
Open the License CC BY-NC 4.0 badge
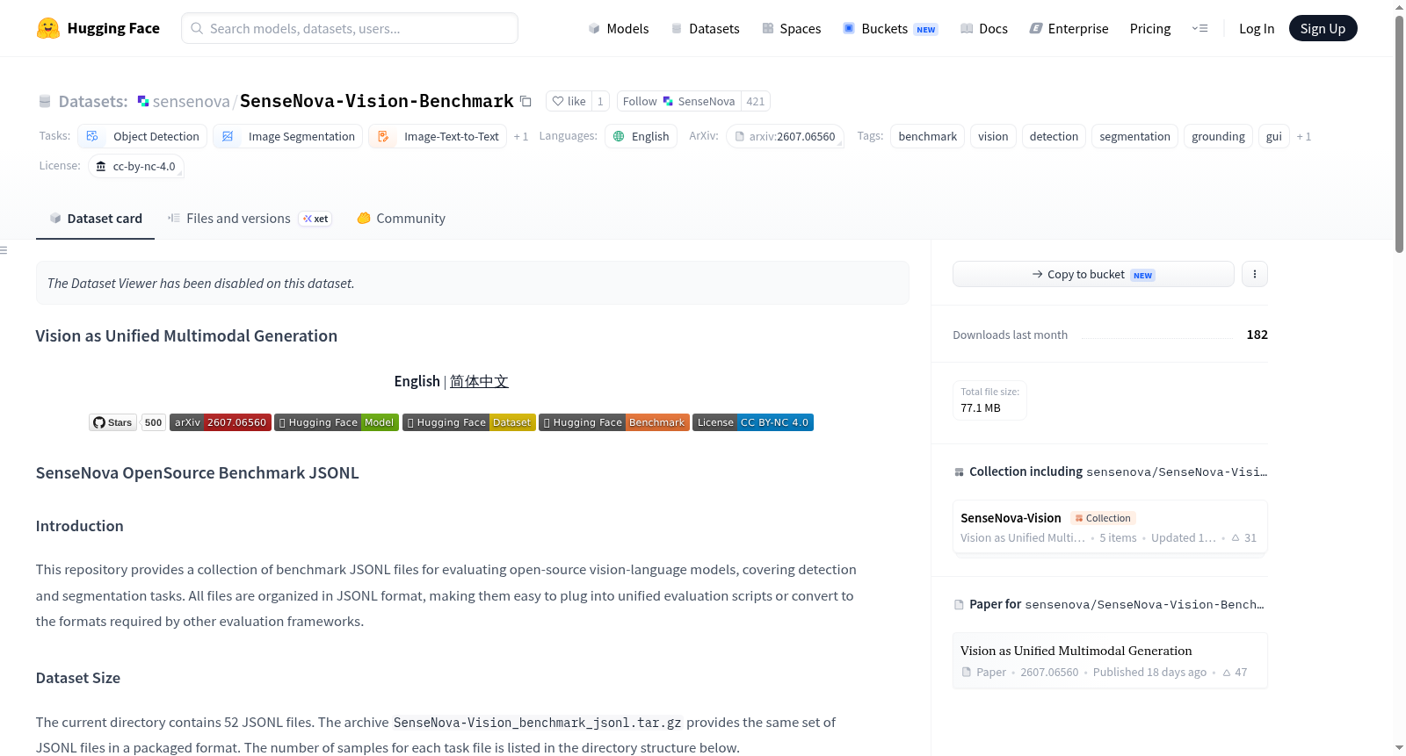click(753, 422)
